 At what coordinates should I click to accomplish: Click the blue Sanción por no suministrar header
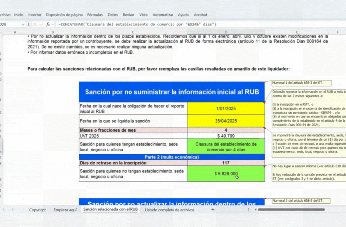point(172,92)
